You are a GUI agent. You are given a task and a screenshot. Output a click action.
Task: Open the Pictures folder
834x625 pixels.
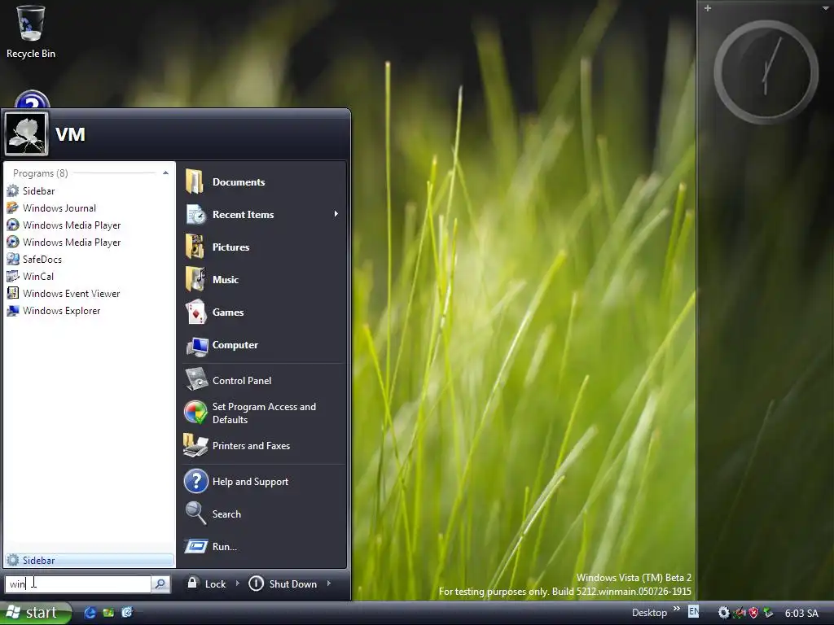(263, 247)
